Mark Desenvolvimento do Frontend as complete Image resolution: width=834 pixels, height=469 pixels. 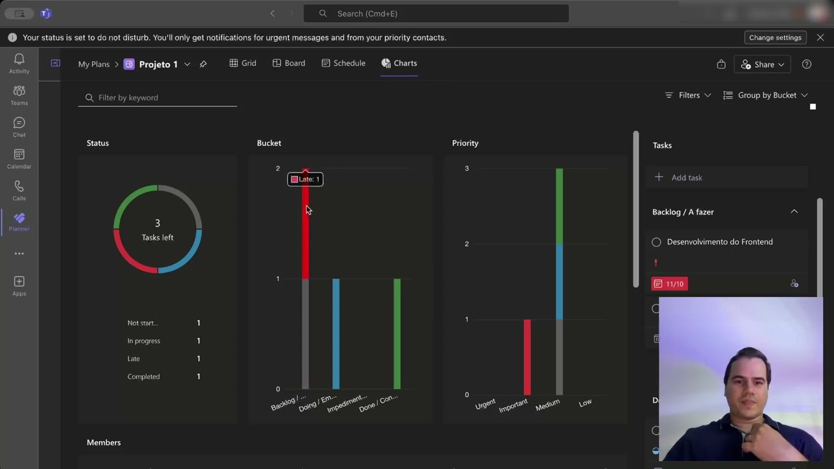tap(656, 242)
